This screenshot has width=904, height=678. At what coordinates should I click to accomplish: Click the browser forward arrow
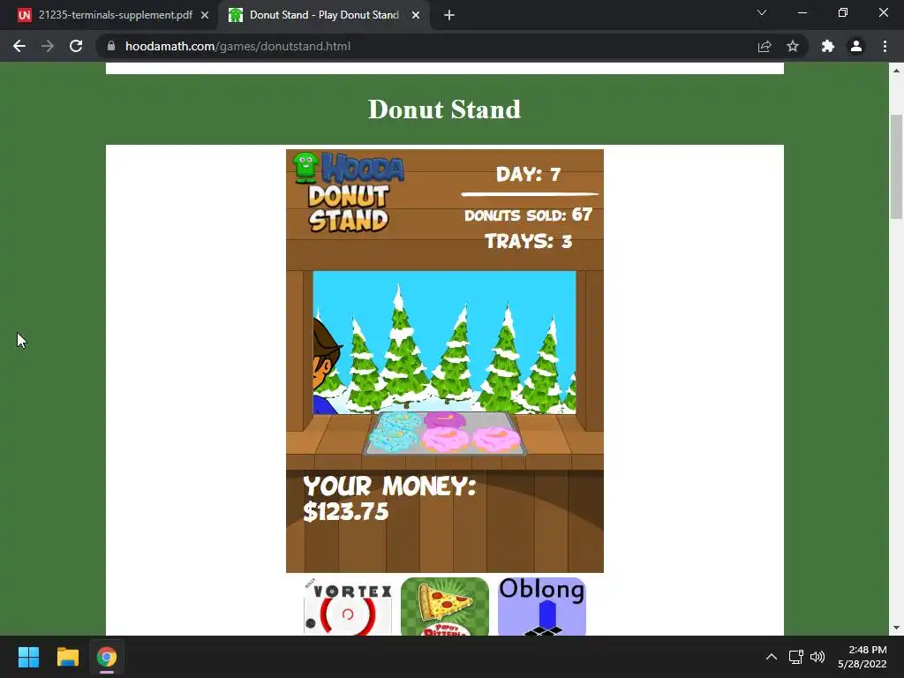click(48, 46)
